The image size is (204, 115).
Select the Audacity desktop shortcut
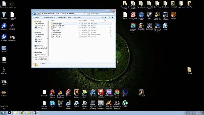[60, 94]
